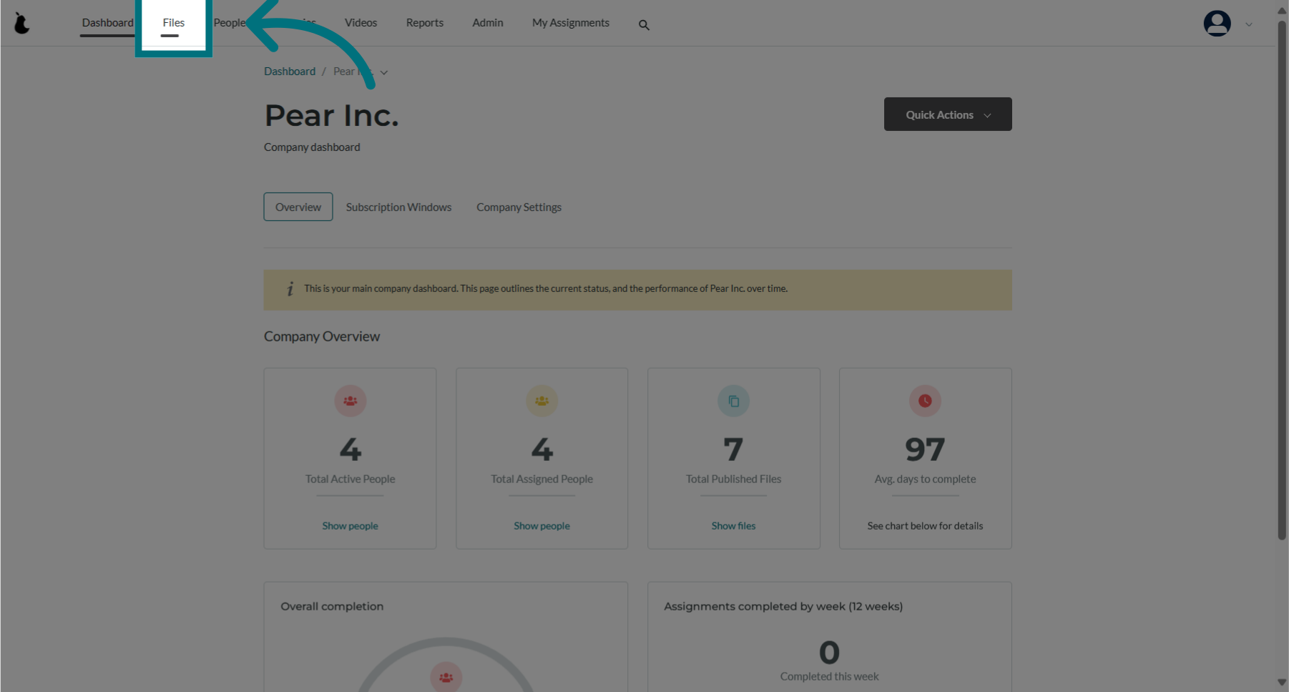The width and height of the screenshot is (1289, 692).
Task: Switch to Company Settings tab
Action: click(x=519, y=207)
